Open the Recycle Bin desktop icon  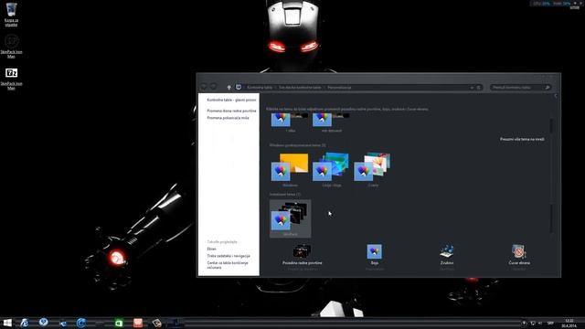tap(11, 15)
